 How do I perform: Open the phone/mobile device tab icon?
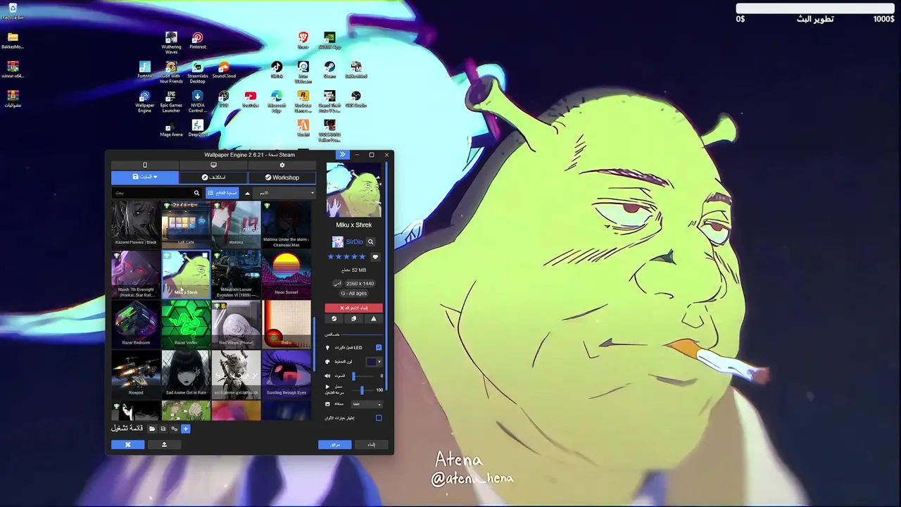tap(145, 165)
